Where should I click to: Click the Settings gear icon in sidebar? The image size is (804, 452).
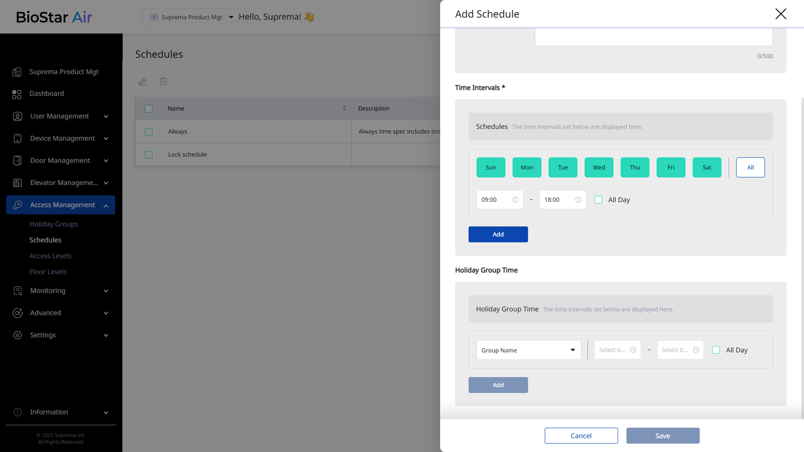(x=18, y=335)
